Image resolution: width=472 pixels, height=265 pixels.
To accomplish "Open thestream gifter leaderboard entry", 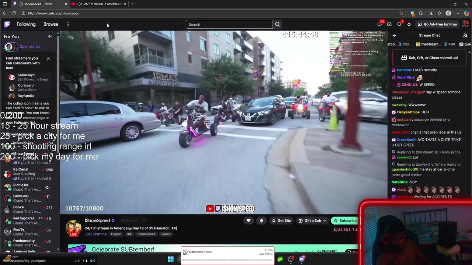I will point(435,44).
